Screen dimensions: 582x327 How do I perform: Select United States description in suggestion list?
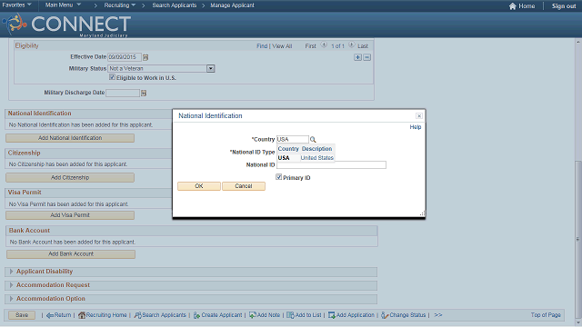click(317, 158)
